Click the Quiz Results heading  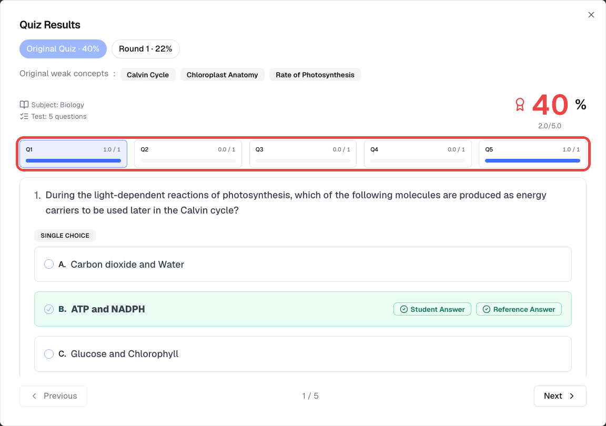50,25
